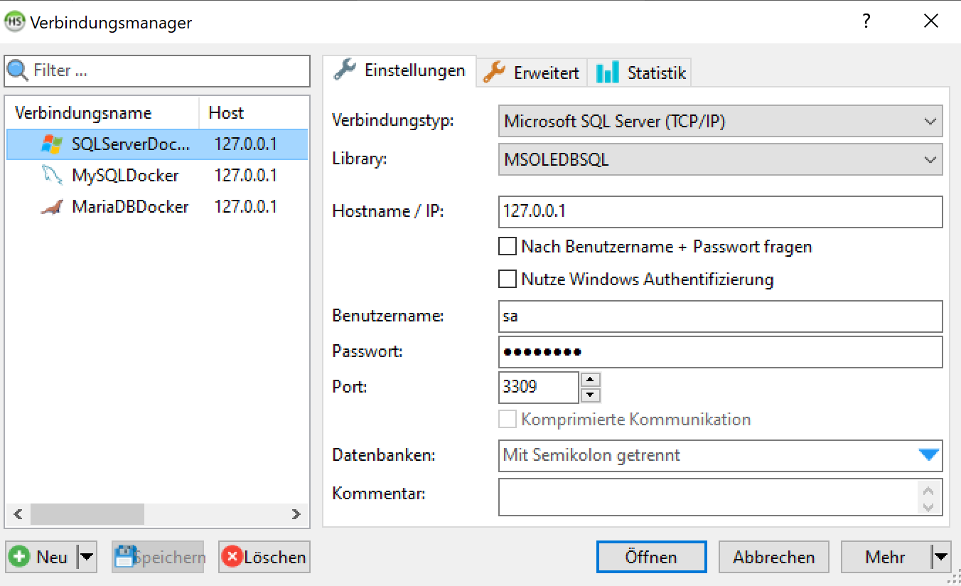
Task: Open the Verbindungstyp dropdown
Action: [721, 122]
